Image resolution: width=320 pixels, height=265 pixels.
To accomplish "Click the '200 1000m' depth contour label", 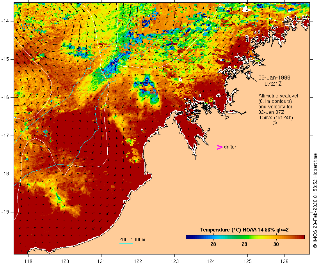I will pyautogui.click(x=132, y=240).
